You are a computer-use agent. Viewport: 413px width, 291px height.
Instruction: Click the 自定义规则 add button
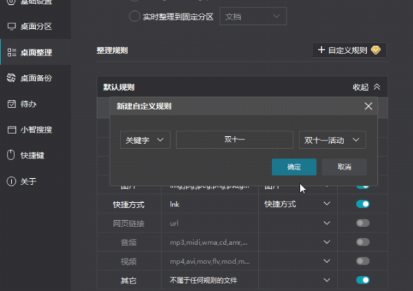[x=349, y=50]
